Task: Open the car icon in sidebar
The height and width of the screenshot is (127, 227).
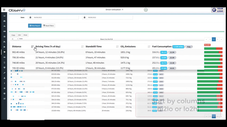Action: 4,26
